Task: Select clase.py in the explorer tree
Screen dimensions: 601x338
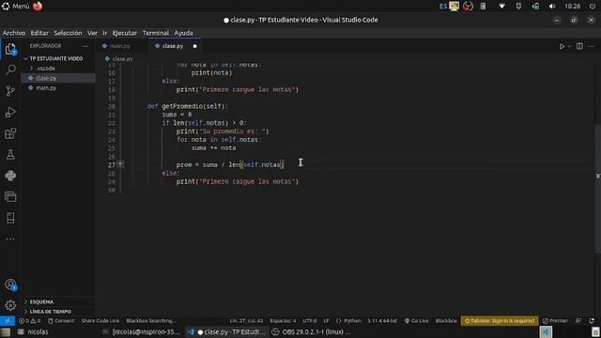Action: point(46,78)
